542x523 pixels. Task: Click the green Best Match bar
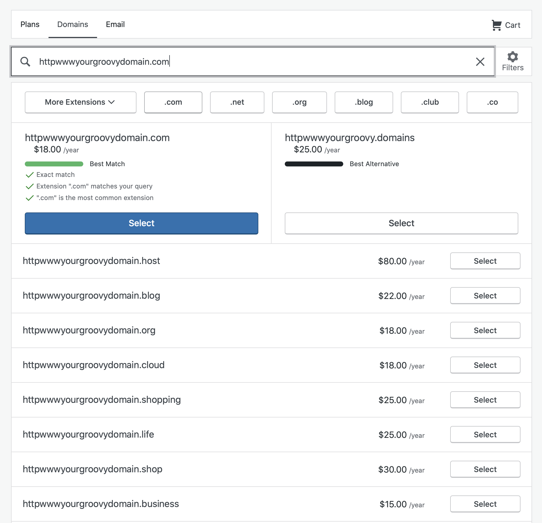tap(54, 164)
